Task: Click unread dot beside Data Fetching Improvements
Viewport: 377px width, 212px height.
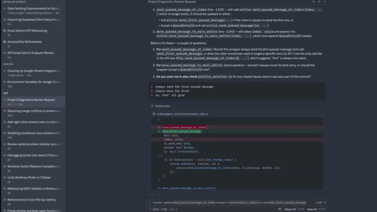Action: point(4,8)
